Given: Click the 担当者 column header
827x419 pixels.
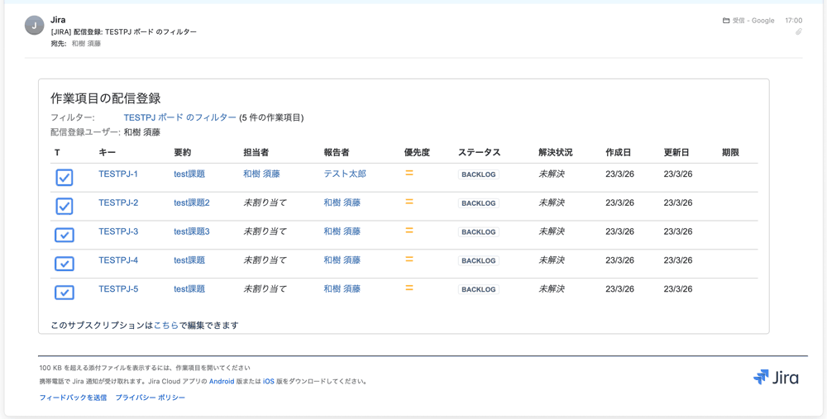Looking at the screenshot, I should tap(256, 153).
